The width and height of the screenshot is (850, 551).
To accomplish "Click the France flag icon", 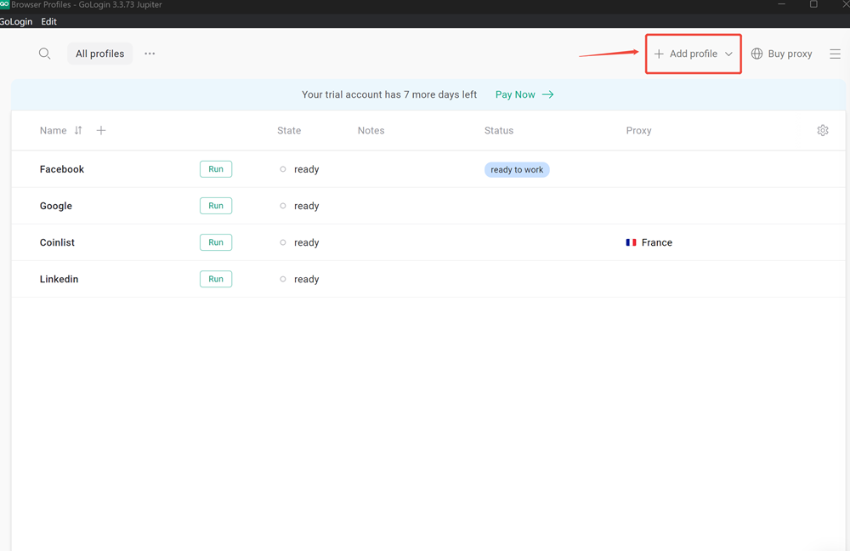I will coord(631,242).
